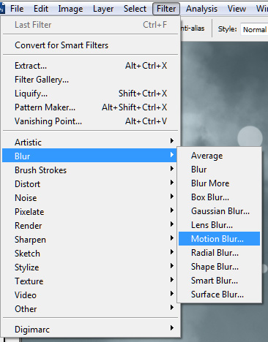Open the Image menu
Screen dimensions: 268x342
point(70,9)
